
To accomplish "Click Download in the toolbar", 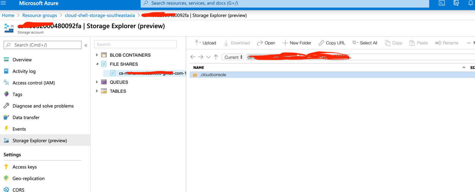I will [x=237, y=43].
